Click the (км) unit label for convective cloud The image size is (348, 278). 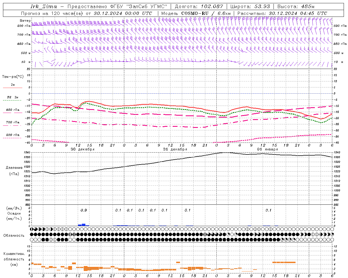pos(14,265)
